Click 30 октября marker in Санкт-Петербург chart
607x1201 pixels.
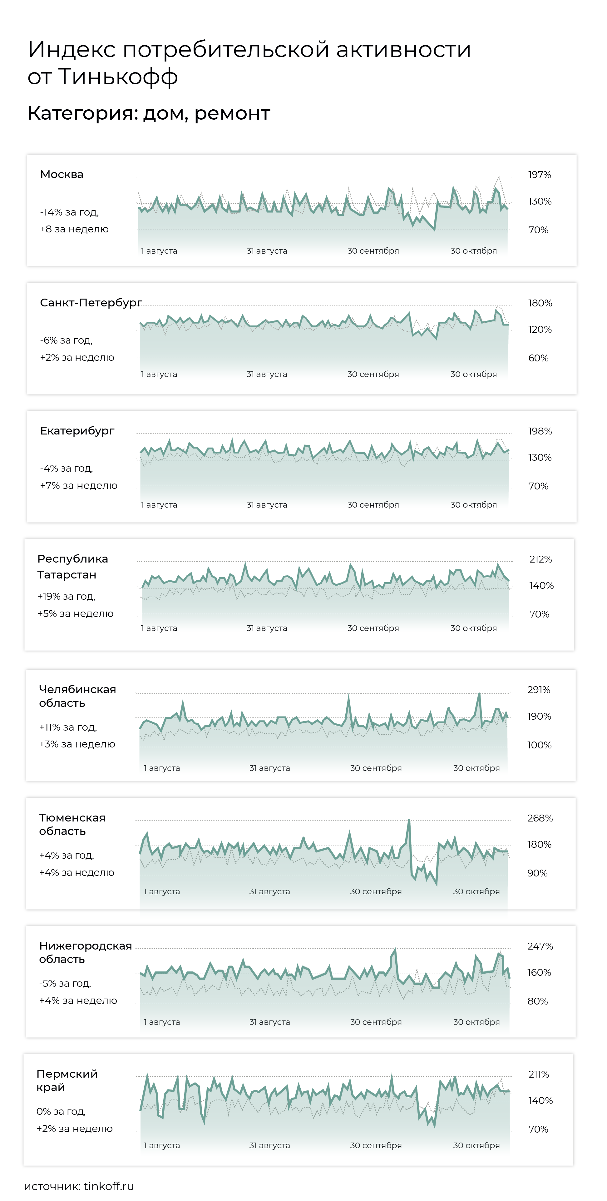[x=473, y=375]
